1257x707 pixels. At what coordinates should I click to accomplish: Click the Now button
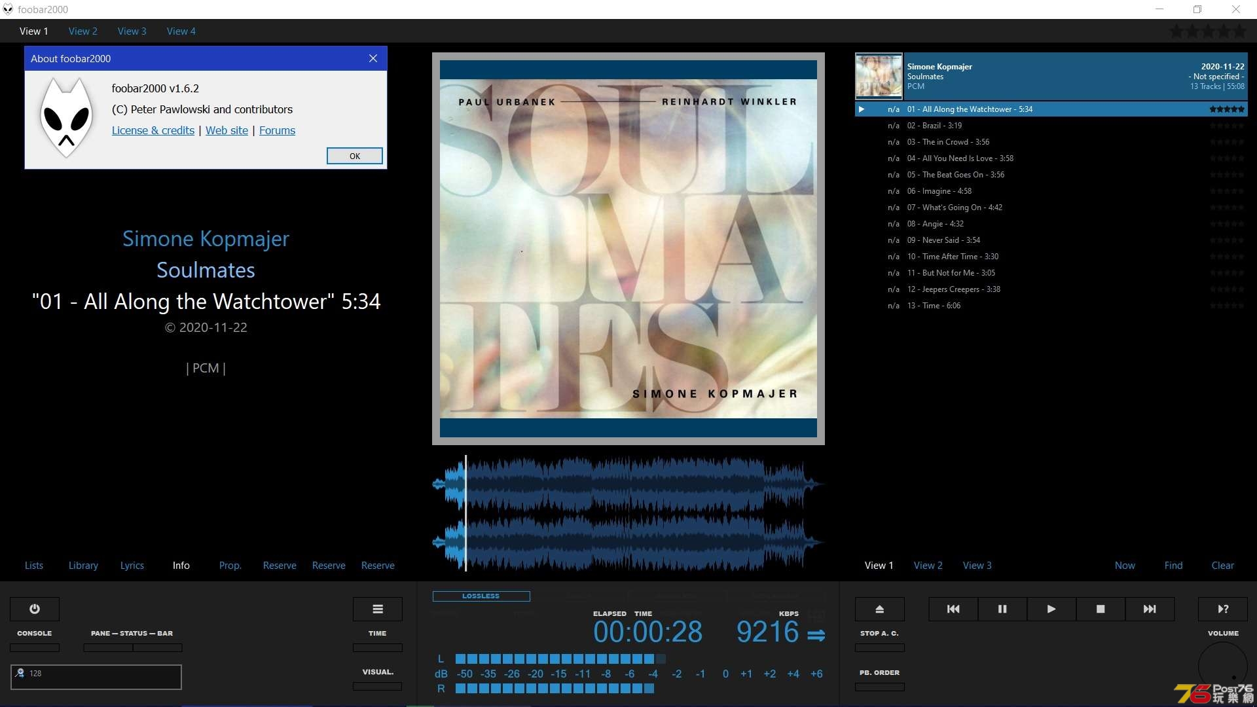(x=1125, y=566)
